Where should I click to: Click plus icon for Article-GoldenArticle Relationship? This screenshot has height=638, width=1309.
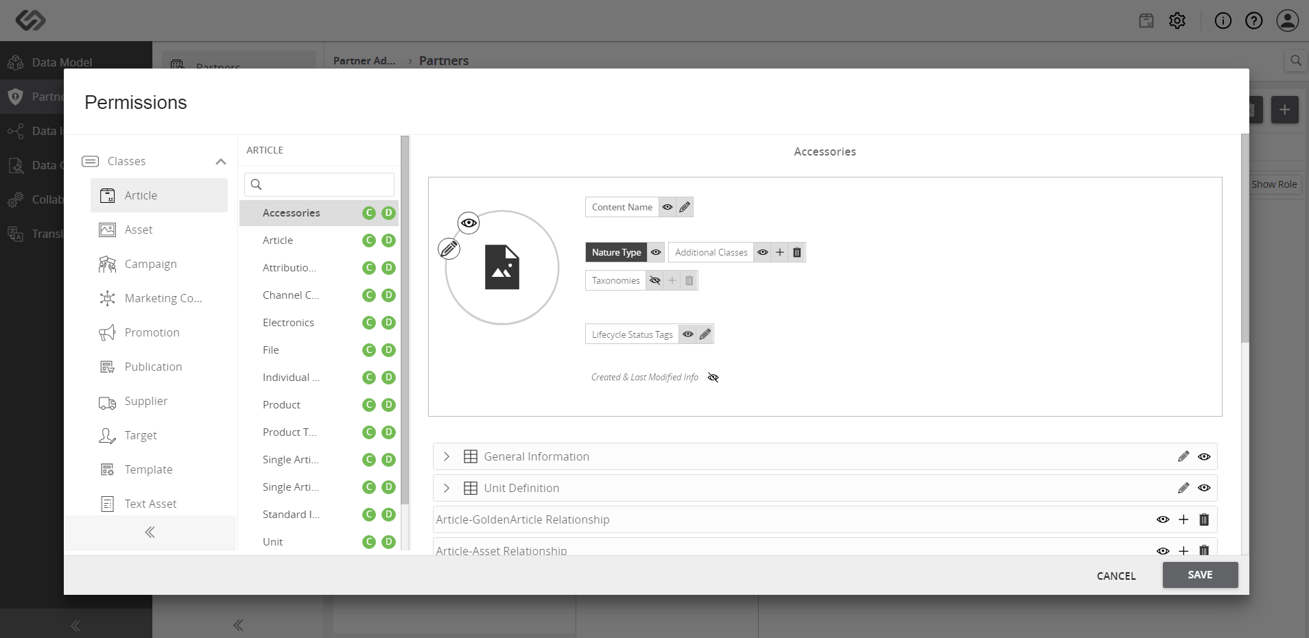(1183, 519)
